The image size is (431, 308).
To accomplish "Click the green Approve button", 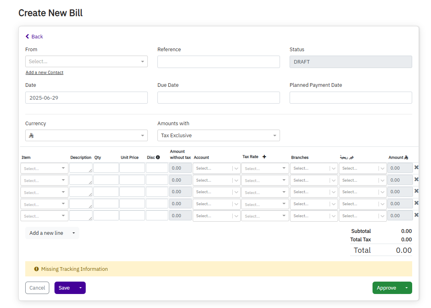I will click(x=386, y=288).
